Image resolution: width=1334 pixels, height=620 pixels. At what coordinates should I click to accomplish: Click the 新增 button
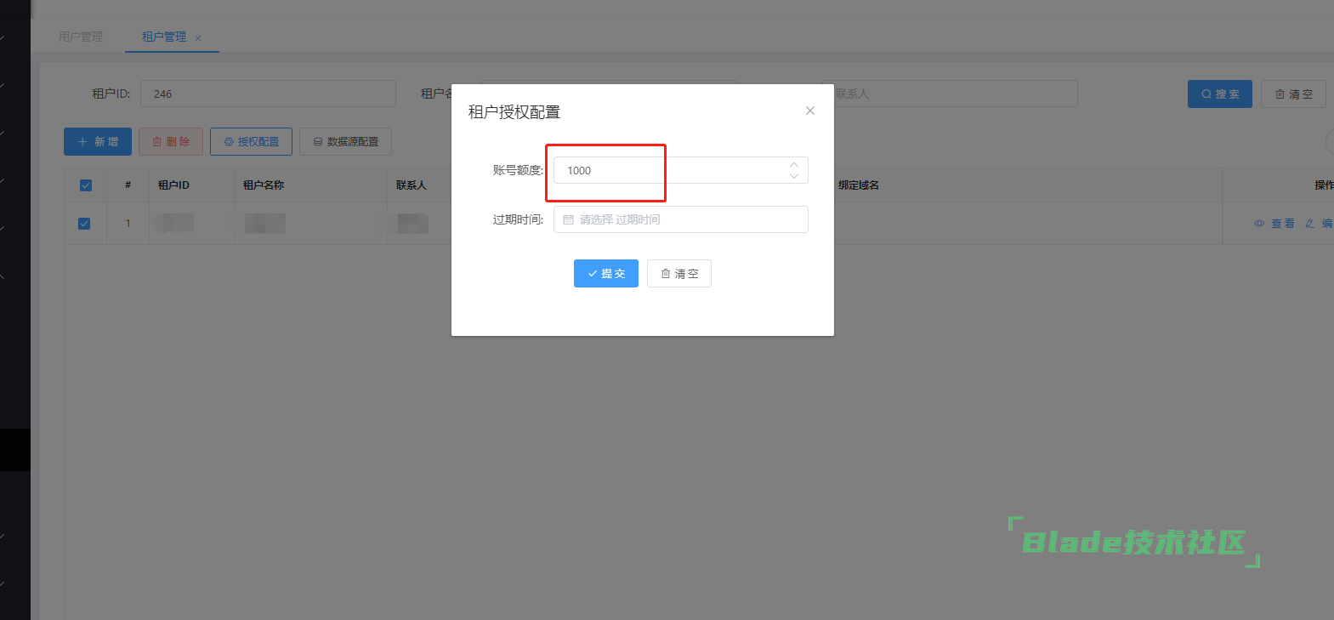pos(98,141)
